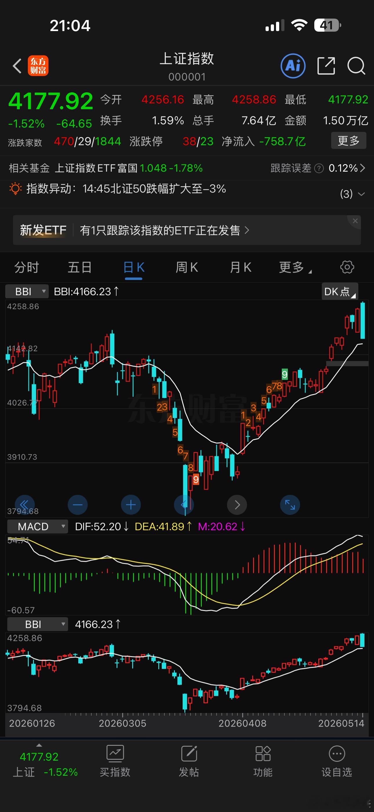Switch to 月K tab
This screenshot has width=374, height=812.
pos(241,267)
